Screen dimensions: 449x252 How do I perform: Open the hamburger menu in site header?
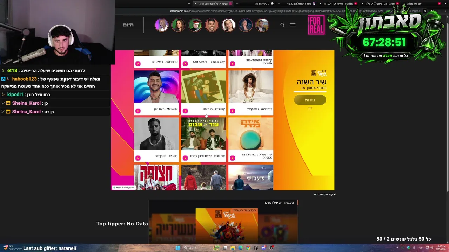(x=293, y=25)
